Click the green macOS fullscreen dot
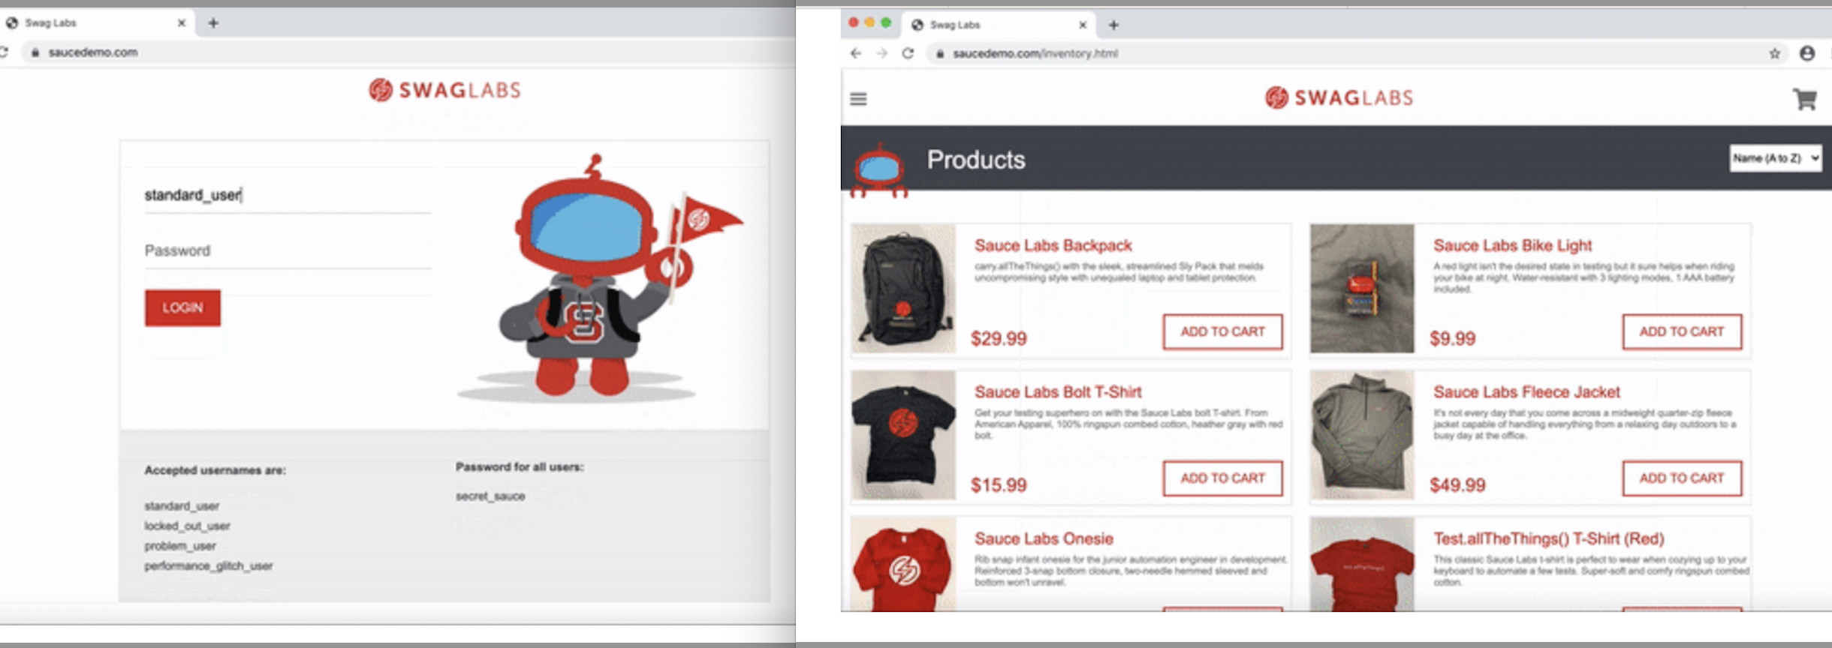Image resolution: width=1832 pixels, height=648 pixels. [886, 22]
